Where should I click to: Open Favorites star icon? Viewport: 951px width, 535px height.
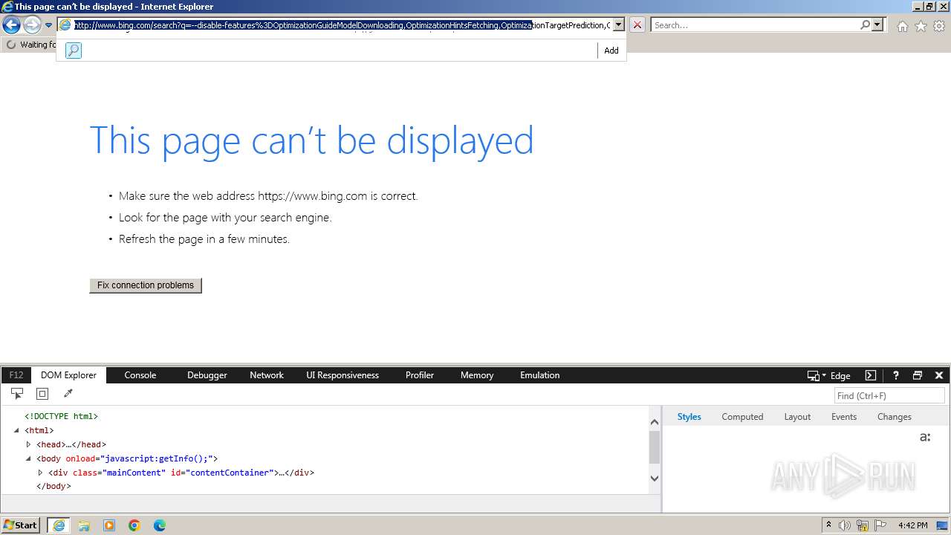921,26
